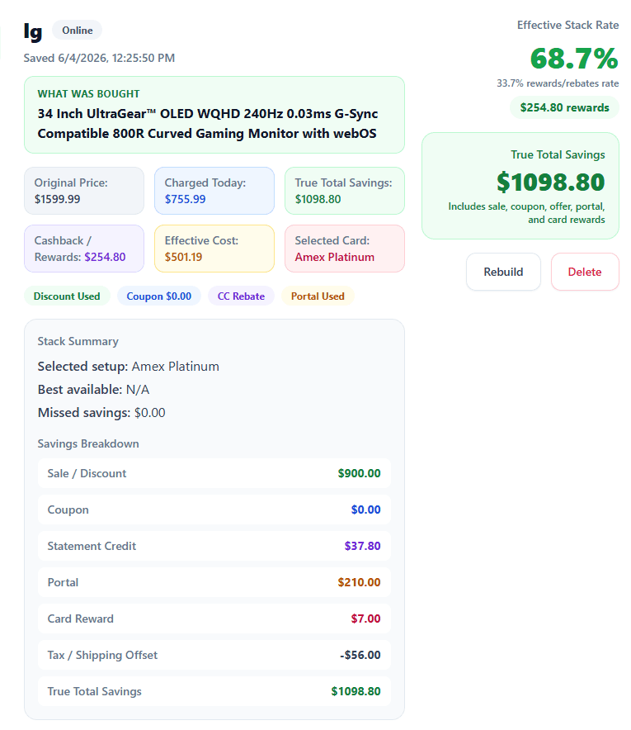Click the Coupon $0.00 tag

click(x=158, y=296)
